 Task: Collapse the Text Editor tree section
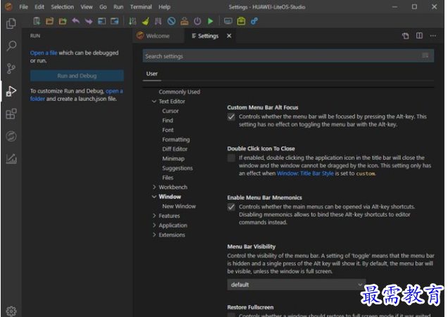point(154,101)
